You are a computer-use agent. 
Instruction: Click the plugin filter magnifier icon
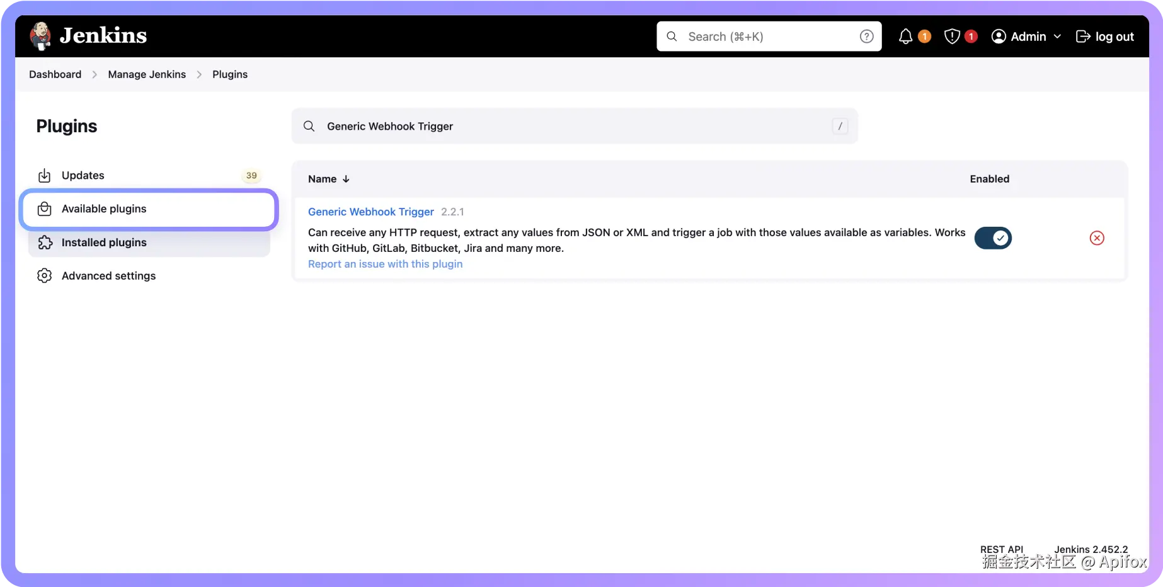pyautogui.click(x=309, y=126)
